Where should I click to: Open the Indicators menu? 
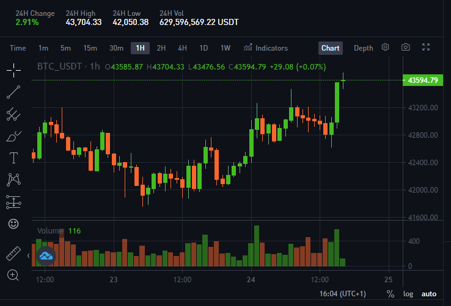[266, 48]
